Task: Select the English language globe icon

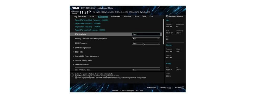Action: tap(94, 12)
